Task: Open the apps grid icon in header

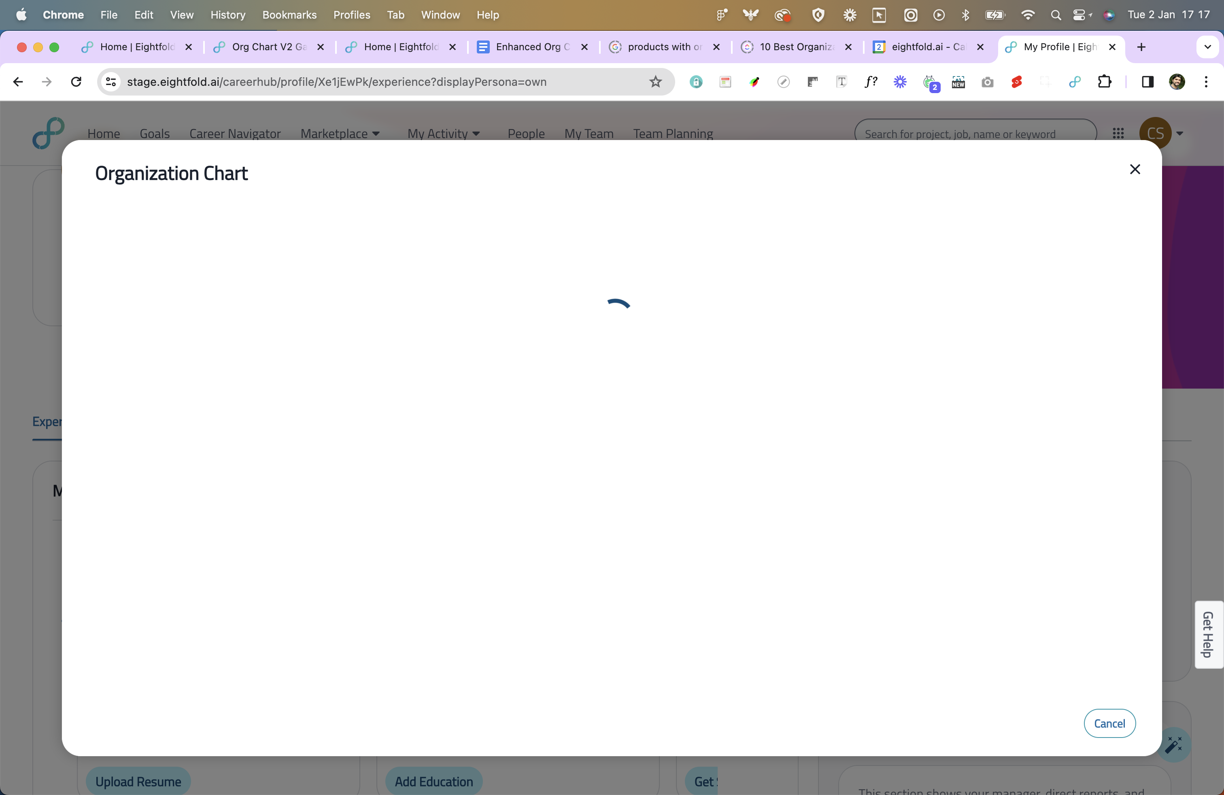Action: (1118, 133)
